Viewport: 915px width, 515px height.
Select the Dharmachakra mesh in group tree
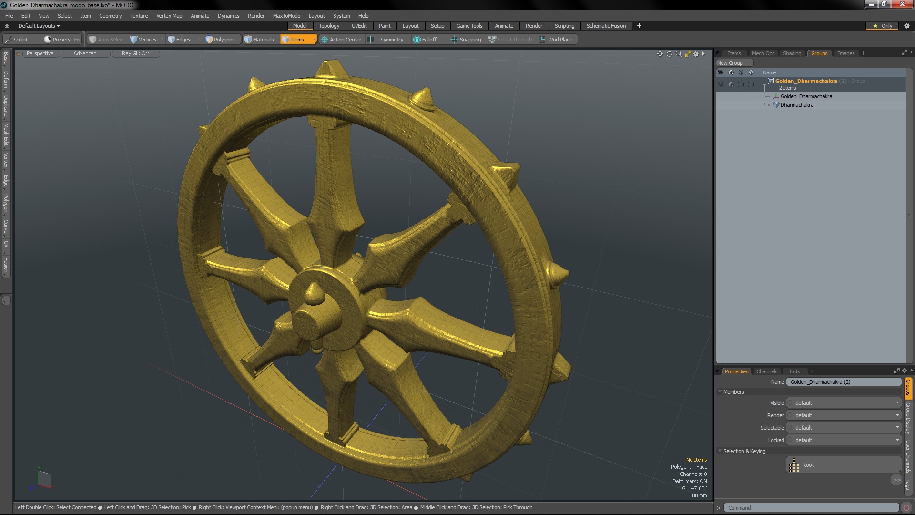(x=797, y=105)
